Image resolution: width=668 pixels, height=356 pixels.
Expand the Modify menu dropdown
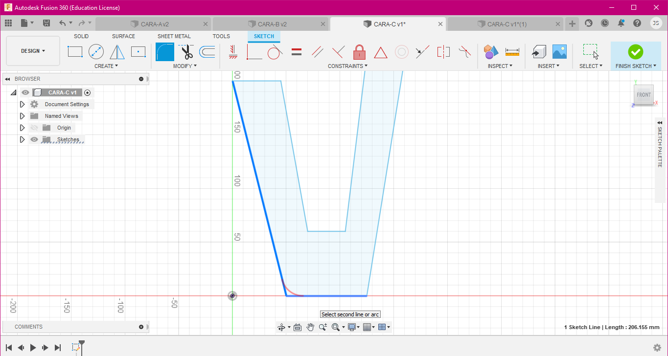185,66
